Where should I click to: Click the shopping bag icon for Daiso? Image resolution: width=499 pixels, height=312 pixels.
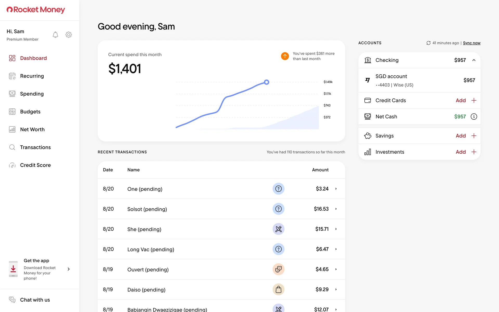pos(278,289)
